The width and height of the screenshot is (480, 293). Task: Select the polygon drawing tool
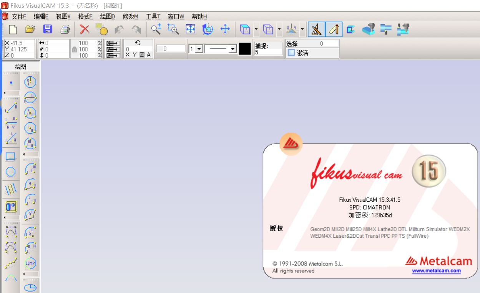(11, 172)
